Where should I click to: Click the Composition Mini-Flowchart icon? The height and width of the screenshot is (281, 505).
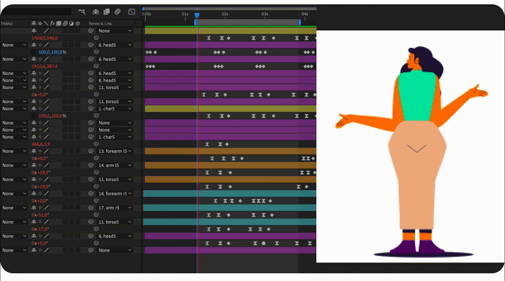[82, 11]
